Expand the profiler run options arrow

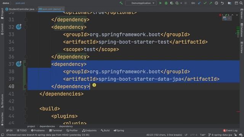181,3
